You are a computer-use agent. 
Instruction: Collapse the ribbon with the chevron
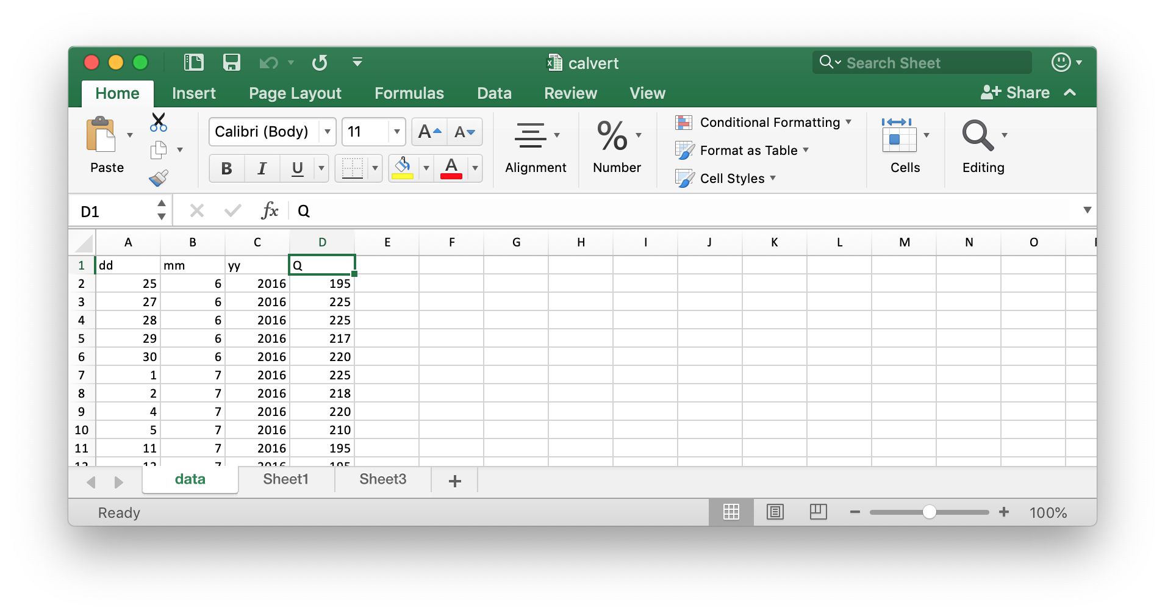[1070, 93]
